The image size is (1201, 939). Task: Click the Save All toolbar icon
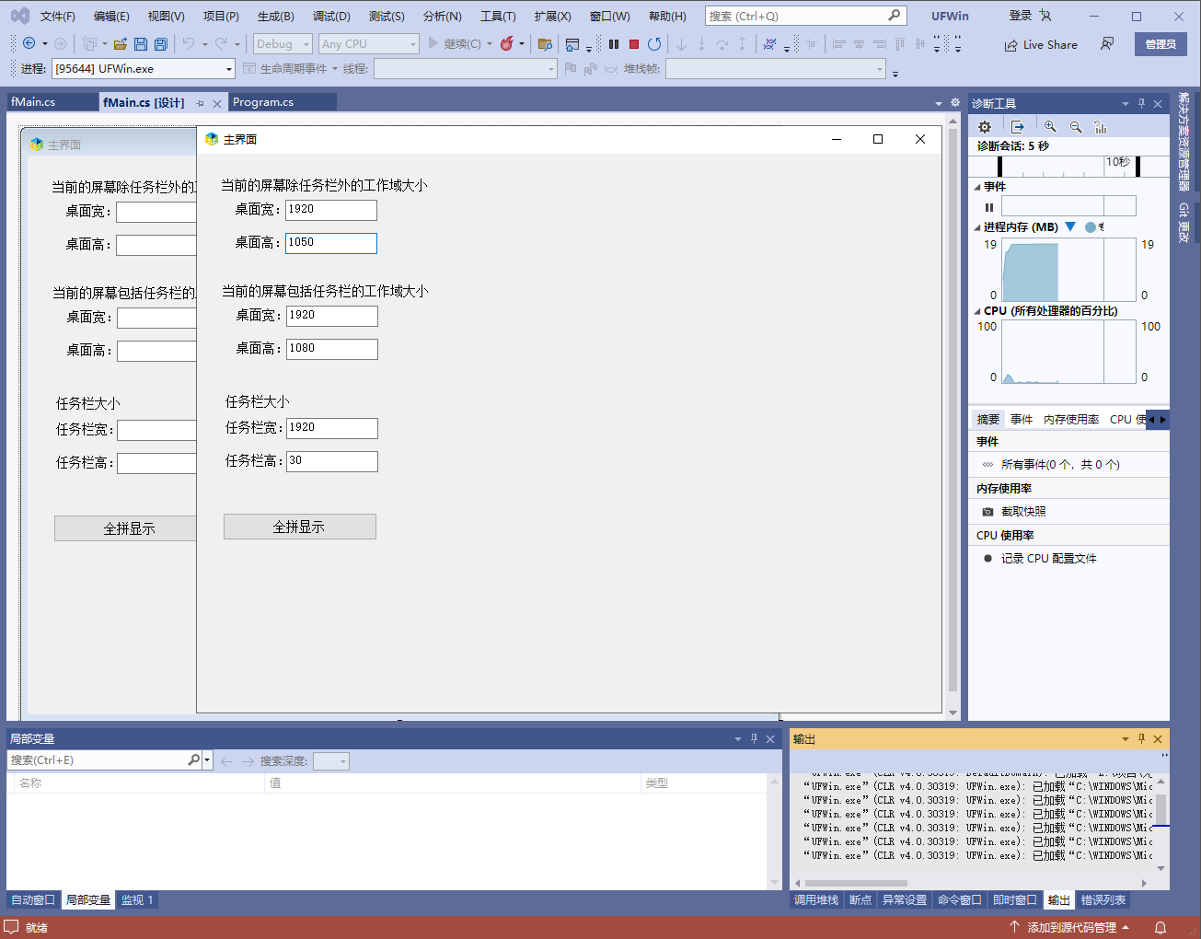coord(161,44)
